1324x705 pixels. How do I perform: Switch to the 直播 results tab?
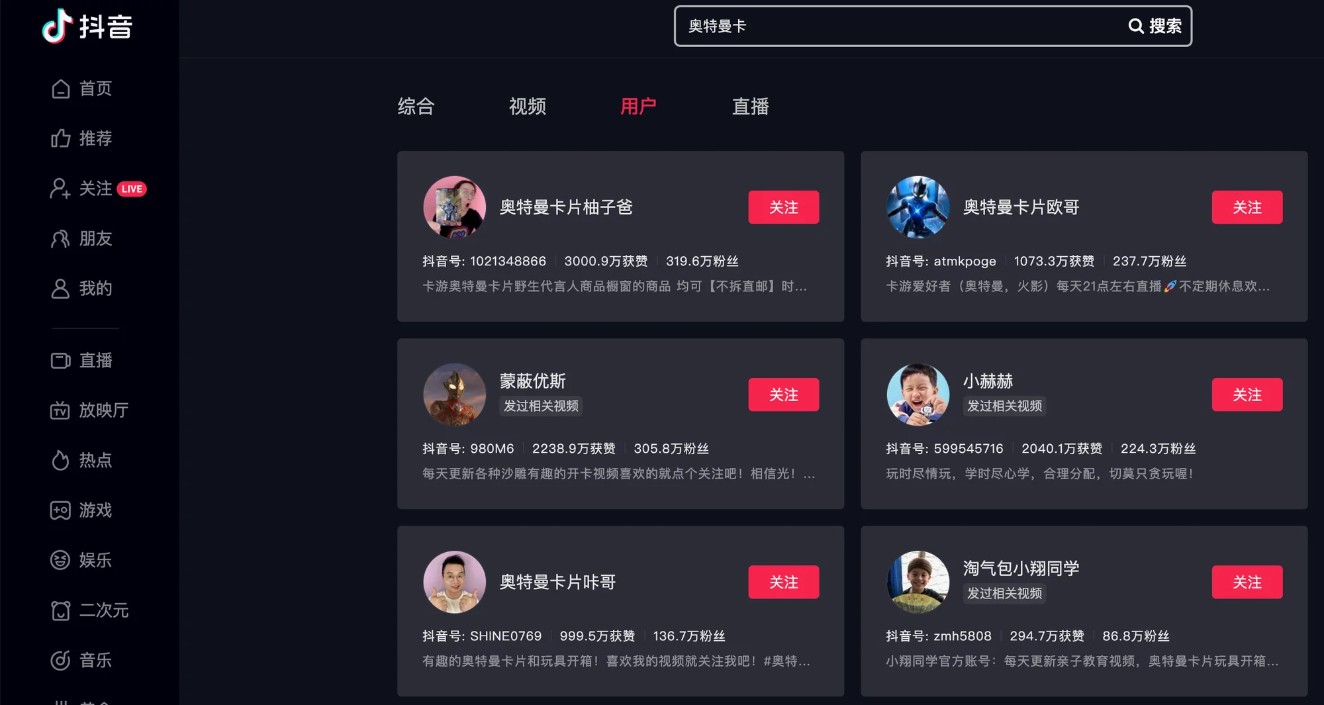point(751,107)
